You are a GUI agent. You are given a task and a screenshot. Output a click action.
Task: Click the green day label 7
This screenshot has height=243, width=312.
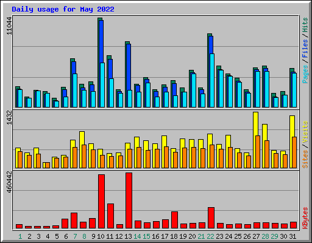pyautogui.click(x=75, y=236)
